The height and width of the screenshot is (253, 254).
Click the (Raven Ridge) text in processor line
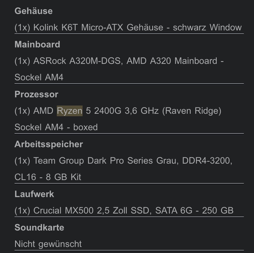[192, 111]
